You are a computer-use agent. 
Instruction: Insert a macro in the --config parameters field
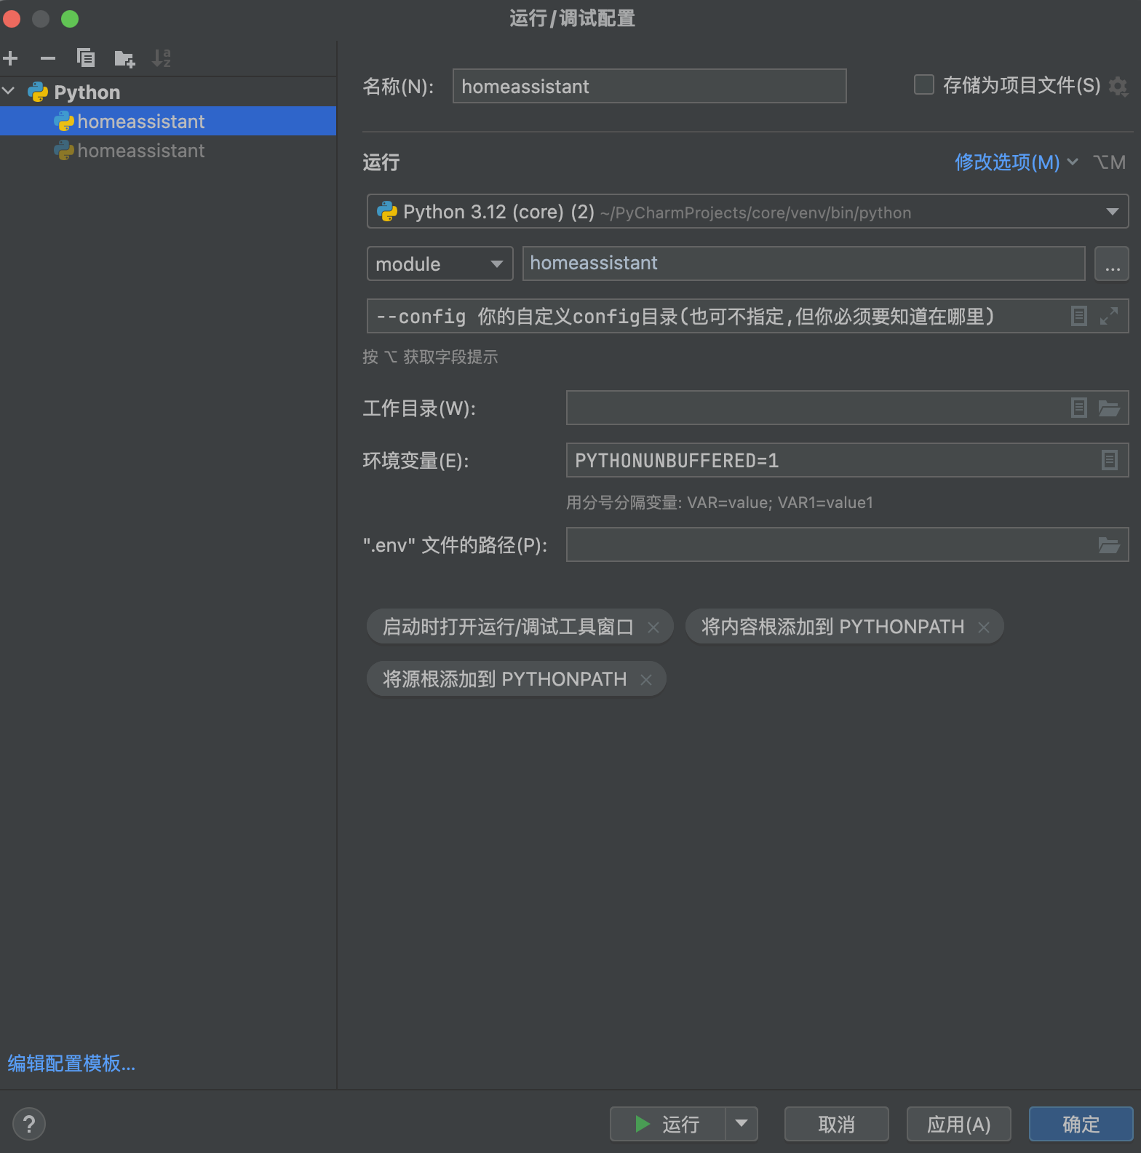click(1079, 316)
